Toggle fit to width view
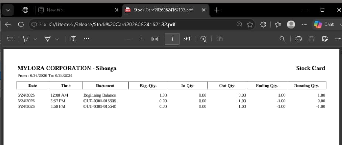 [155, 39]
